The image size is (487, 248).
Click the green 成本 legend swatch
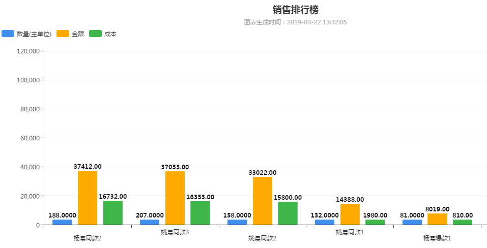tap(95, 34)
